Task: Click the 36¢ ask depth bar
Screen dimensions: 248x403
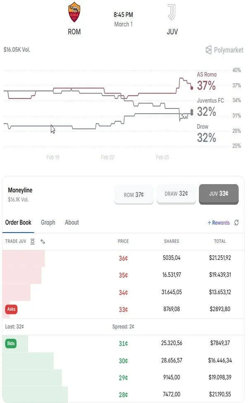Action: pyautogui.click(x=24, y=258)
